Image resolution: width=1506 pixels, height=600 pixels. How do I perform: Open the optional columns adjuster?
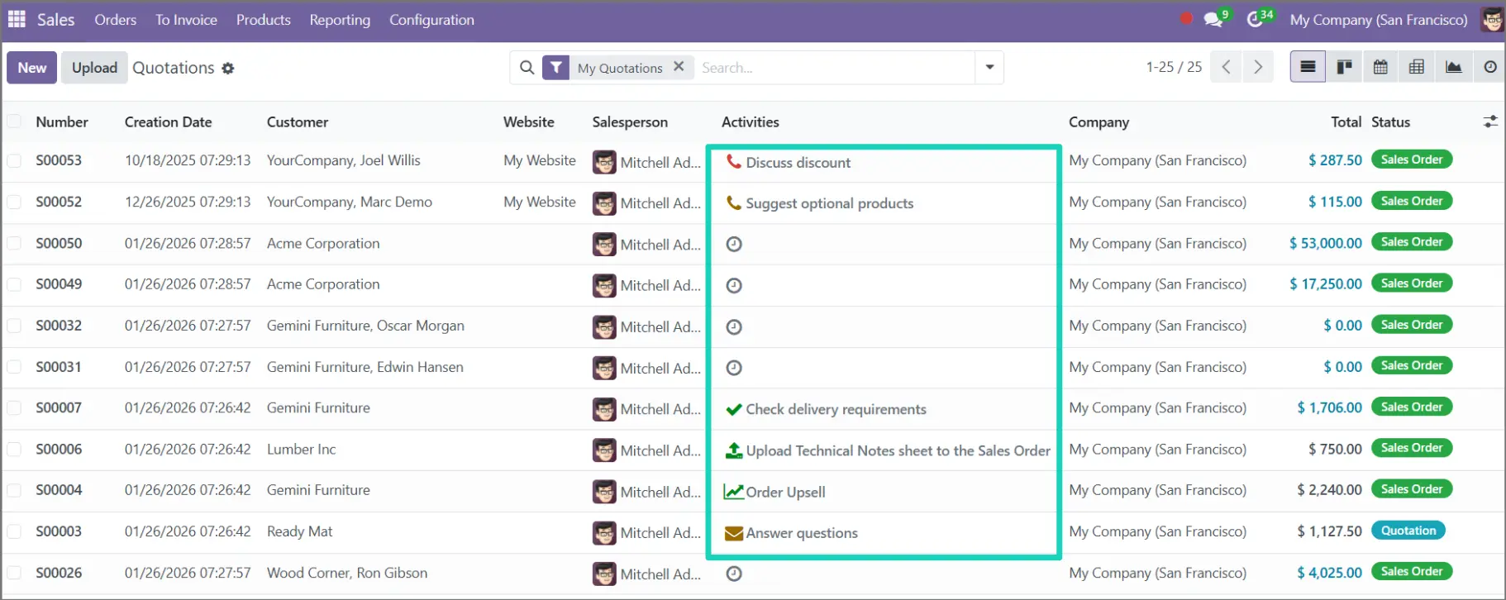1489,121
